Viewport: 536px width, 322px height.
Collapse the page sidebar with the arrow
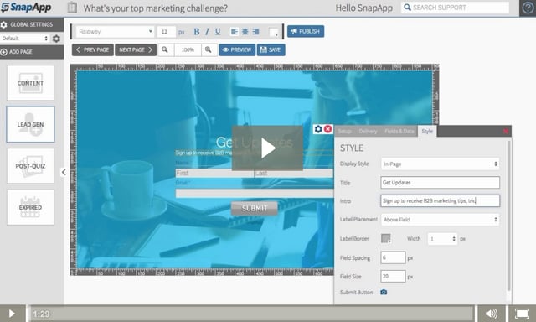[x=64, y=172]
